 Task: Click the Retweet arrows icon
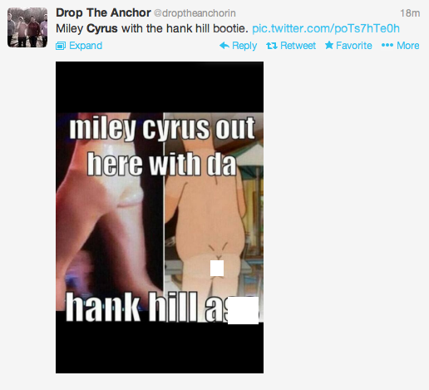click(272, 46)
